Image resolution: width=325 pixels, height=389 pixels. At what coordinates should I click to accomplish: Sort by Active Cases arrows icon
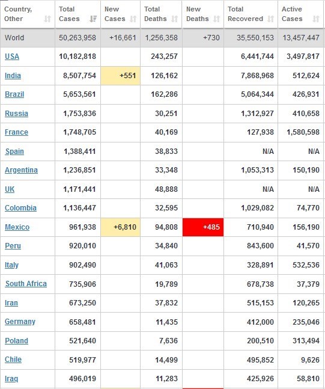pyautogui.click(x=316, y=19)
